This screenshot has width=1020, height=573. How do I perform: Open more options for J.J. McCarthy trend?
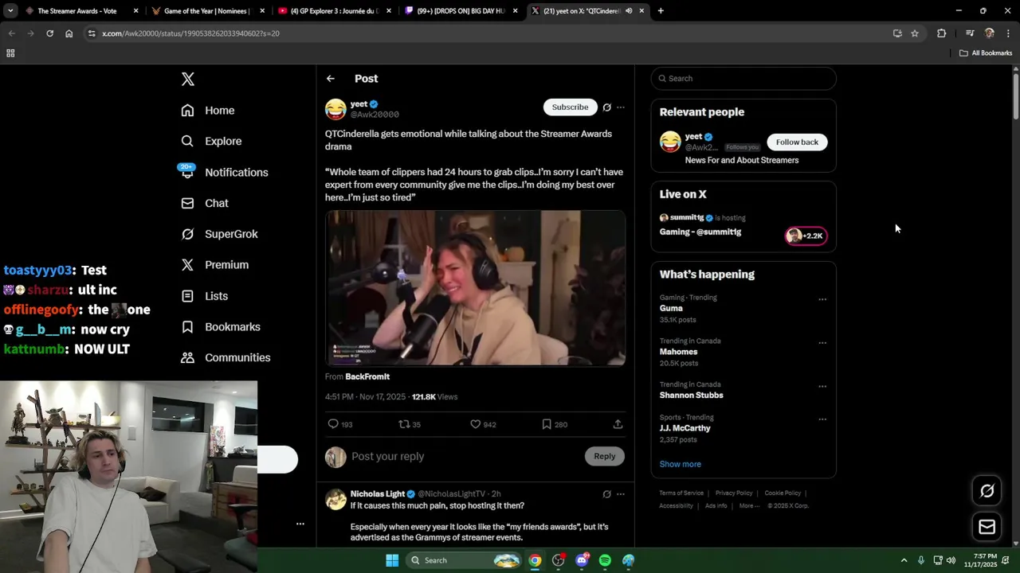click(x=822, y=419)
